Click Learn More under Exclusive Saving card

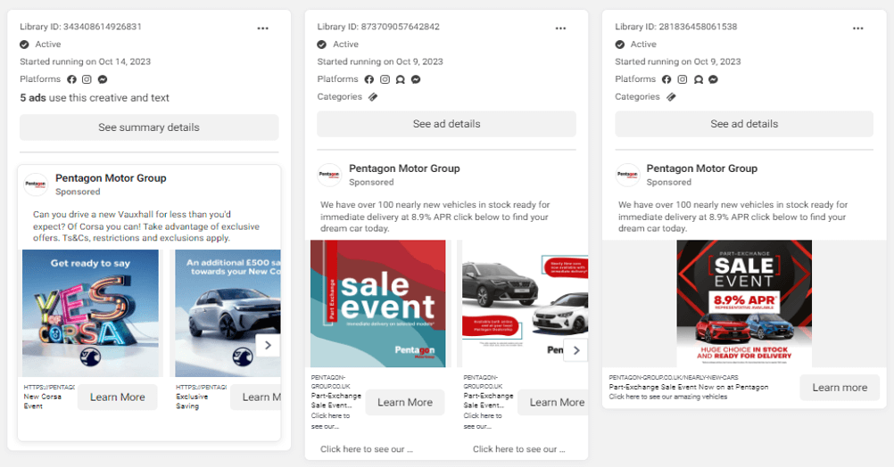click(x=255, y=397)
